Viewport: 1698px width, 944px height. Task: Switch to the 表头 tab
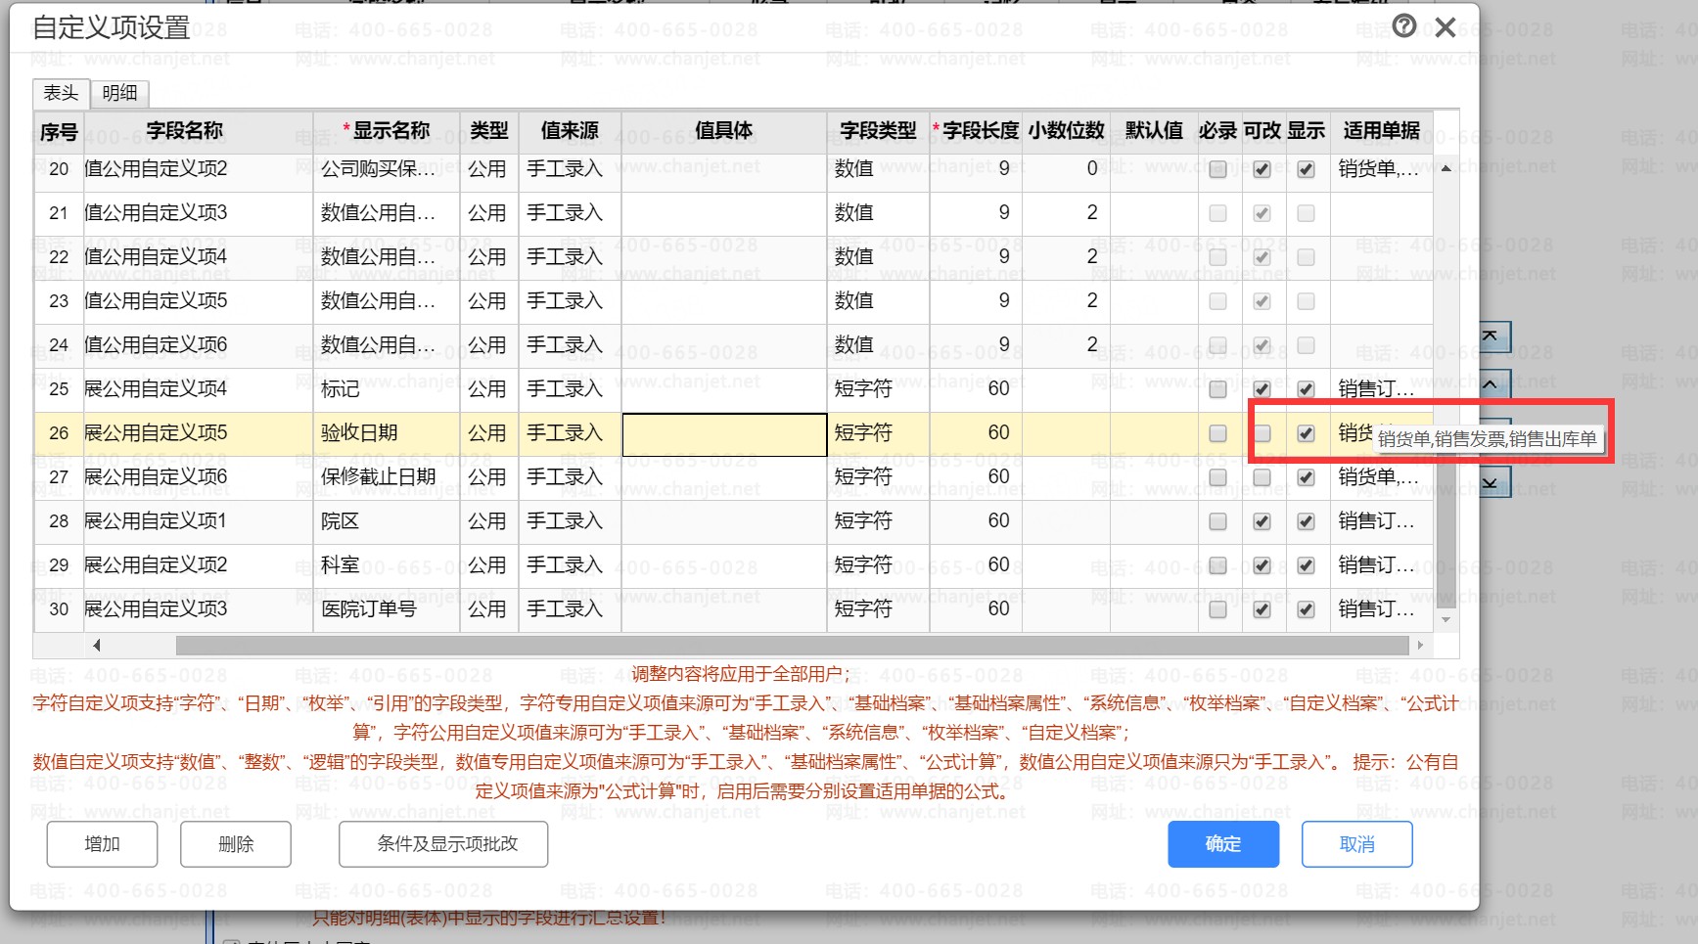point(61,93)
